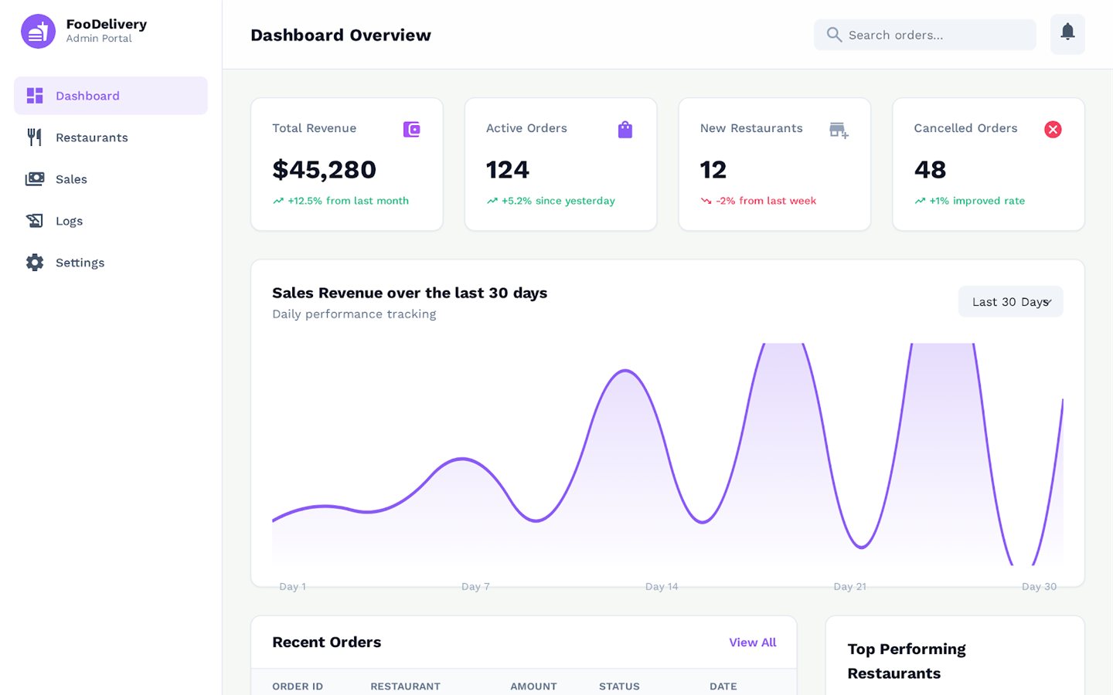
Task: Click the 12 new restaurants value
Action: [x=713, y=169]
